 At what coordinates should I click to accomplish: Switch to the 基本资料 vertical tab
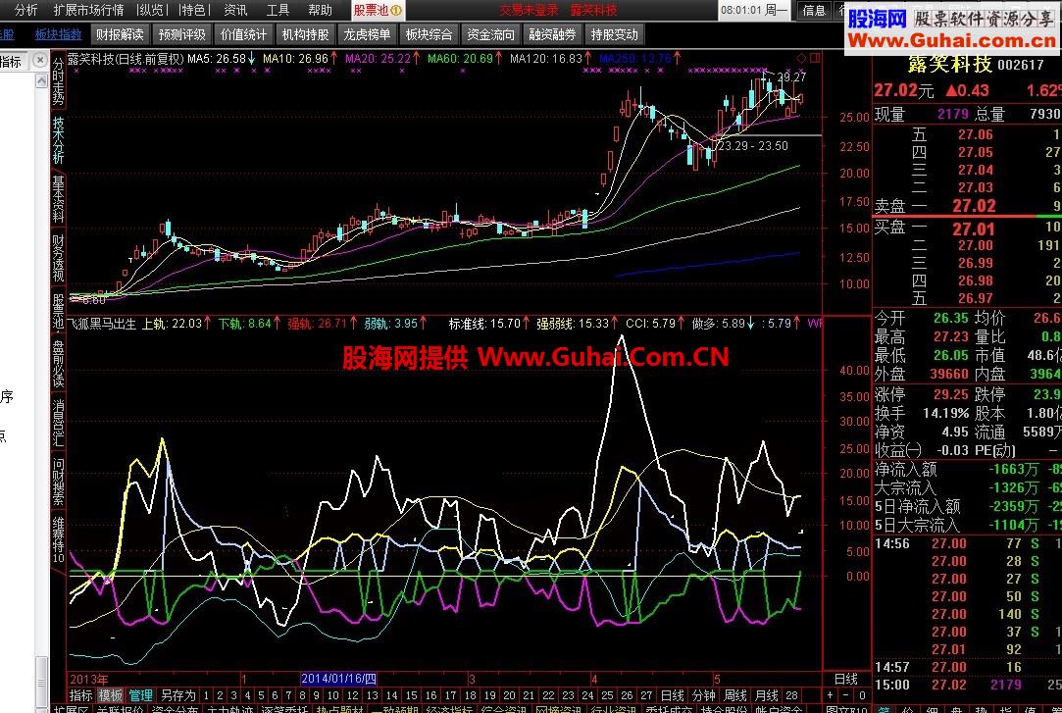click(x=58, y=199)
